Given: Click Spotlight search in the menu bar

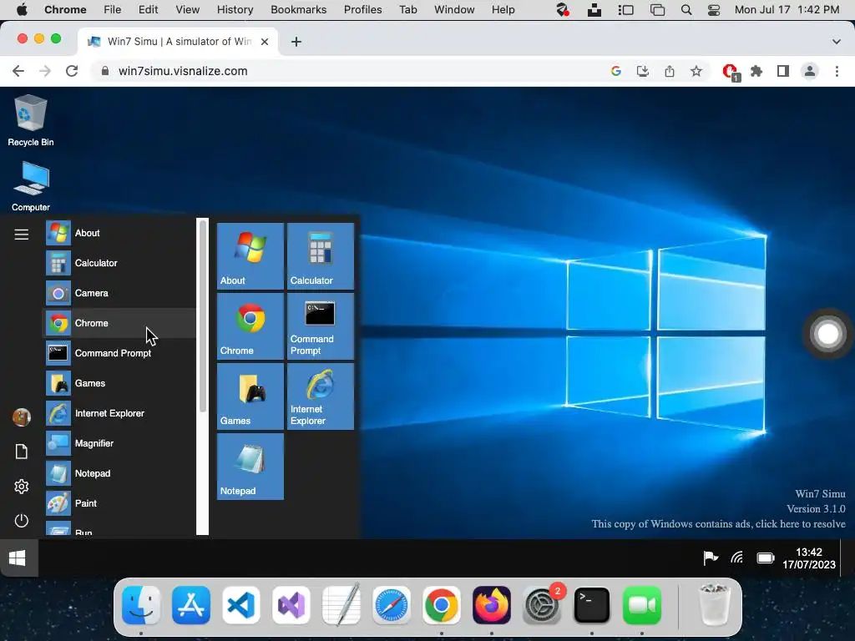Looking at the screenshot, I should 686,10.
